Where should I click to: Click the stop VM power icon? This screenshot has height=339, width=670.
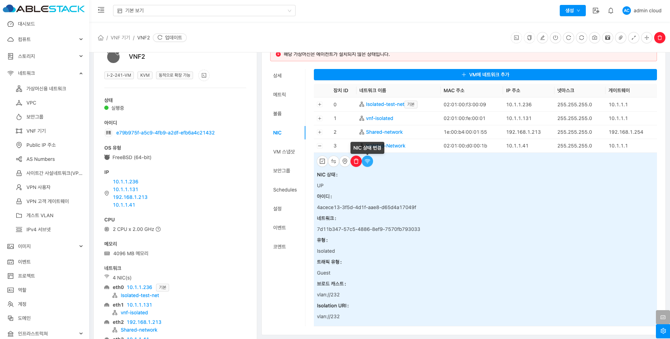556,38
